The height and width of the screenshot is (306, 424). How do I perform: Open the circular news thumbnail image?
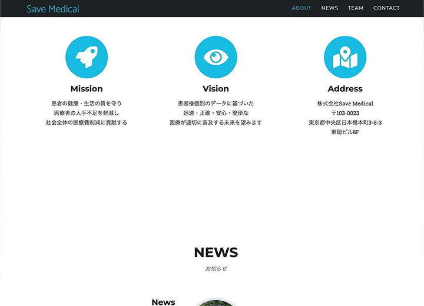click(216, 302)
